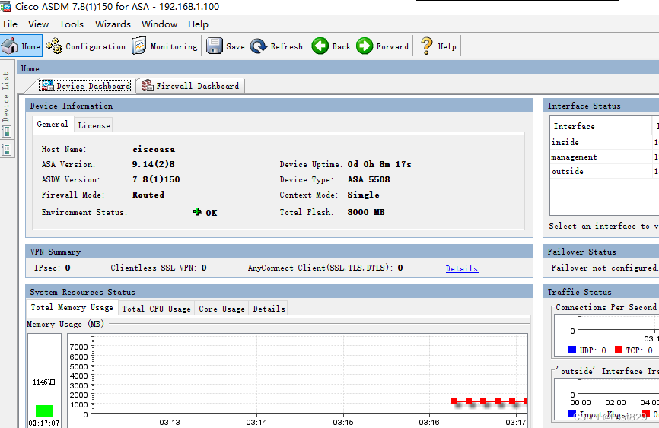The width and height of the screenshot is (659, 428).
Task: Select the outside interface row
Action: [x=604, y=171]
